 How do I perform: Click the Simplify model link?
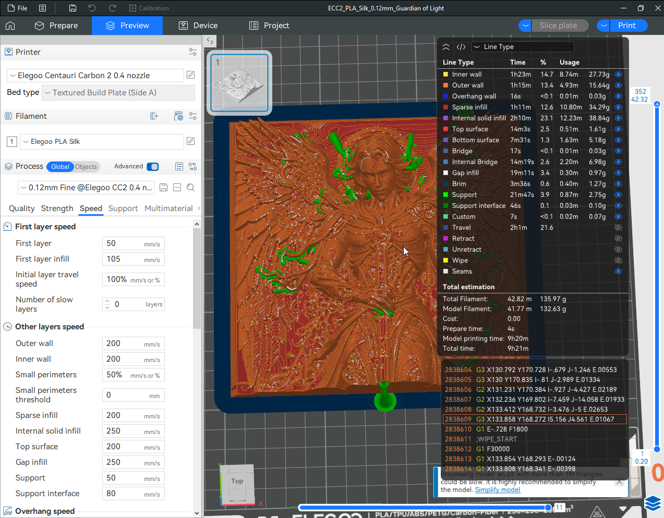coord(497,490)
